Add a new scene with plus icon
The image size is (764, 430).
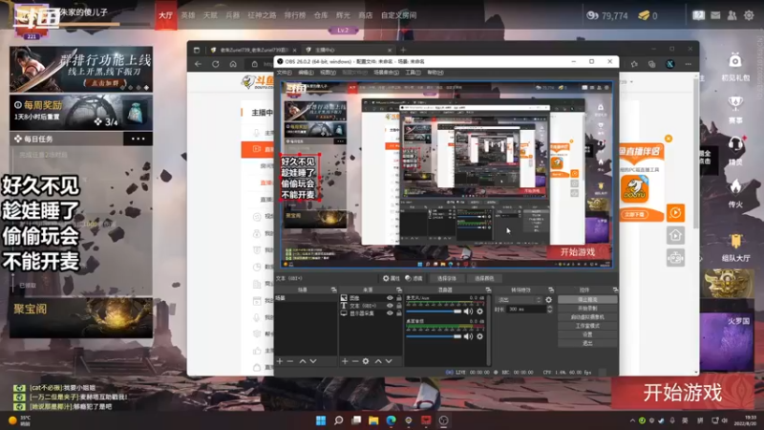point(280,361)
